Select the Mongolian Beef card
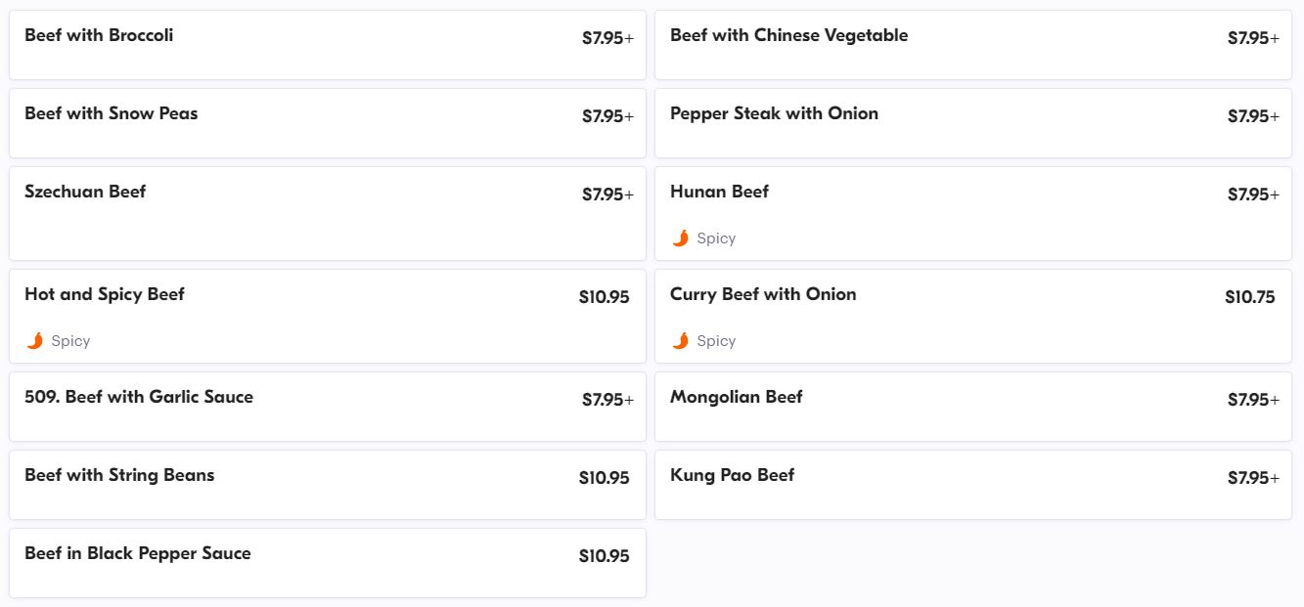The image size is (1304, 607). pyautogui.click(x=736, y=397)
